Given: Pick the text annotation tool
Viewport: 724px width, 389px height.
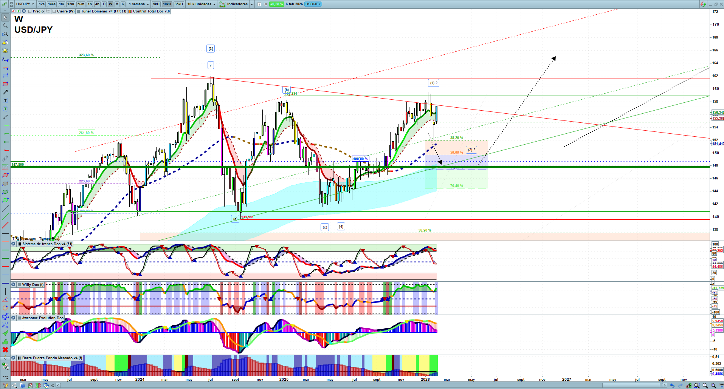Looking at the screenshot, I should pyautogui.click(x=5, y=100).
